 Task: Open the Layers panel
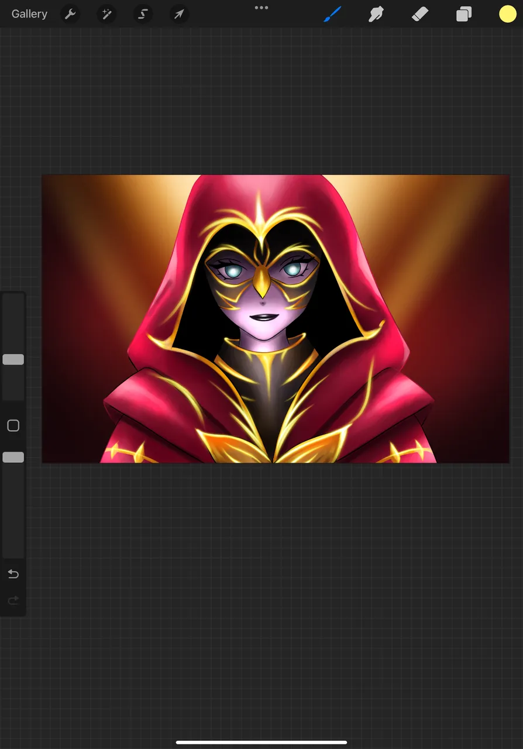[464, 14]
